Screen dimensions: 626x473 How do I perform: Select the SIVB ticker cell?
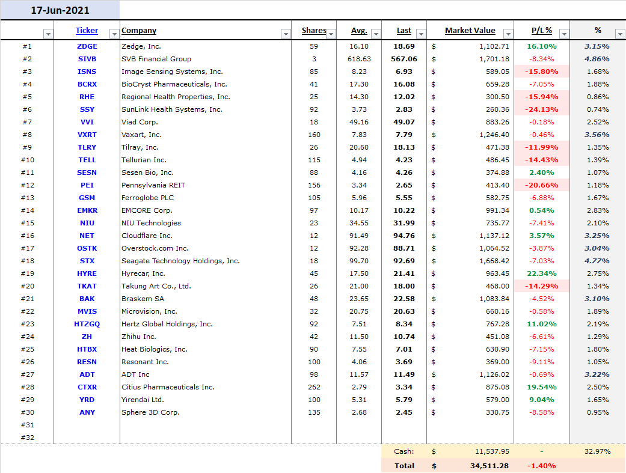(x=87, y=59)
